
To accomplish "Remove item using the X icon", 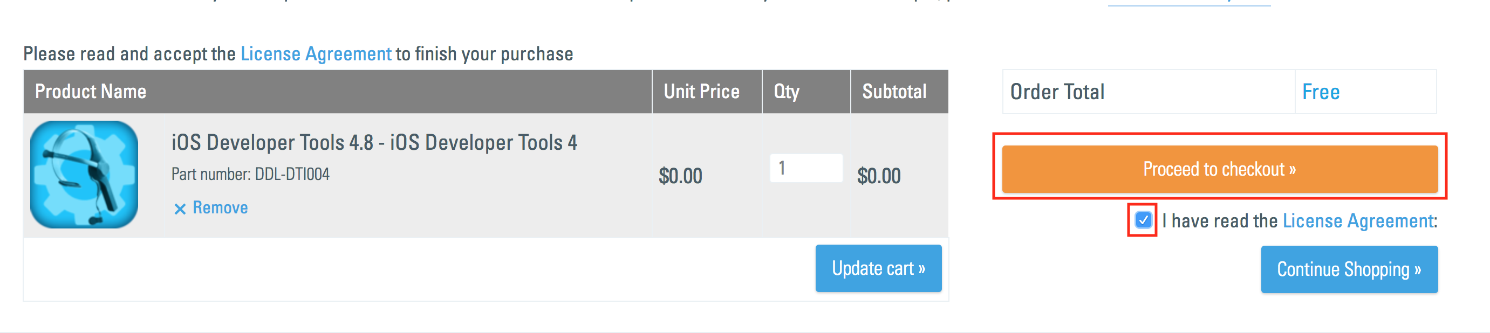I will click(x=180, y=209).
